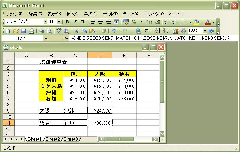Sort descending Z to A
240x152 pixels.
click(x=166, y=31)
